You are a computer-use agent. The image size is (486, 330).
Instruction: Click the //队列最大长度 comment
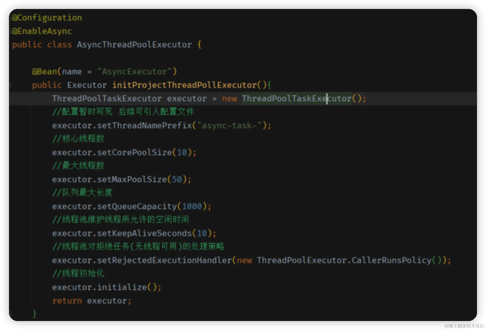tap(82, 193)
